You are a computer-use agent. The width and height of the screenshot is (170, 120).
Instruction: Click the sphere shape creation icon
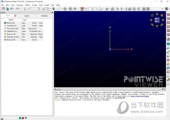coord(65,9)
